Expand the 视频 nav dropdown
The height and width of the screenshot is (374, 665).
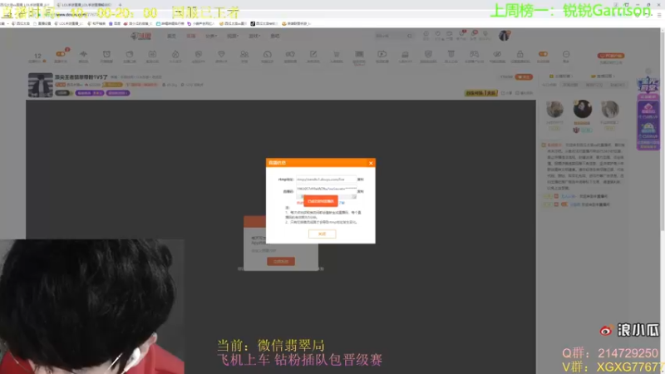tap(233, 36)
